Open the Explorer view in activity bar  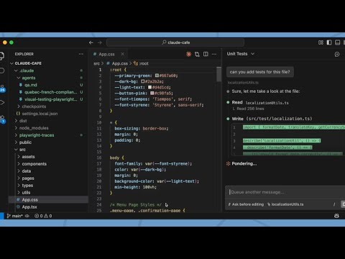click(1, 56)
